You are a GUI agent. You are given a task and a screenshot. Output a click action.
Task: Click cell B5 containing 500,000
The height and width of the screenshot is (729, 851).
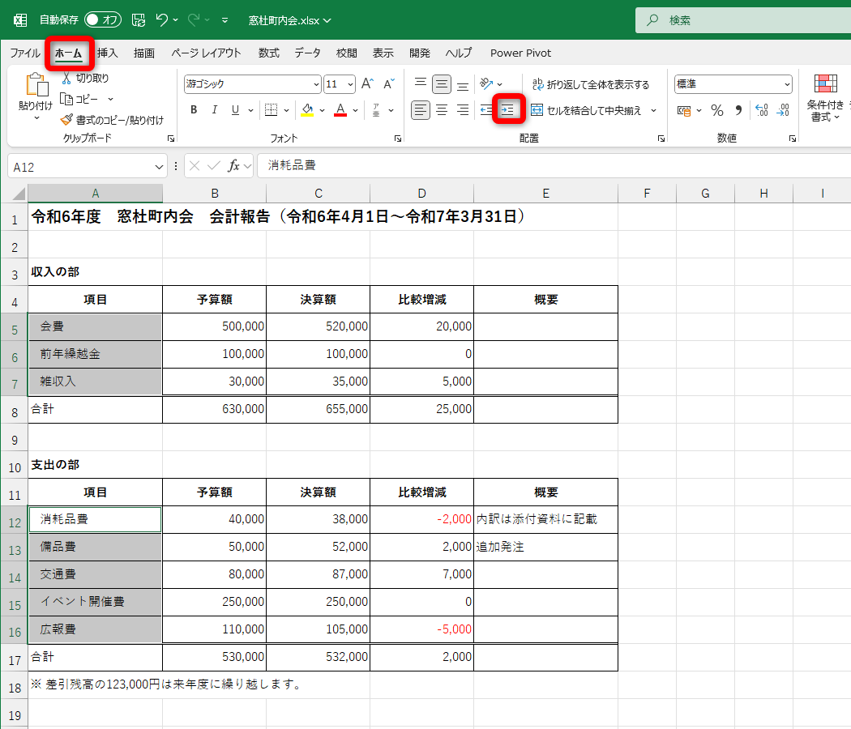point(215,326)
